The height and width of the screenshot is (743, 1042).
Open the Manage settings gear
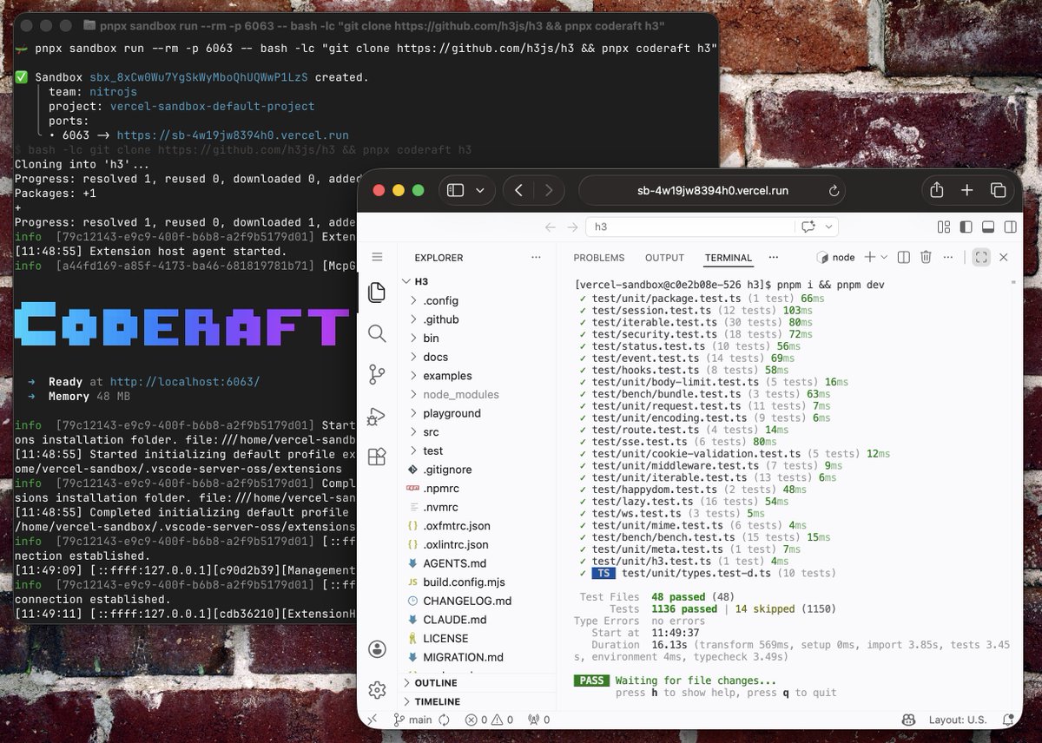click(377, 690)
